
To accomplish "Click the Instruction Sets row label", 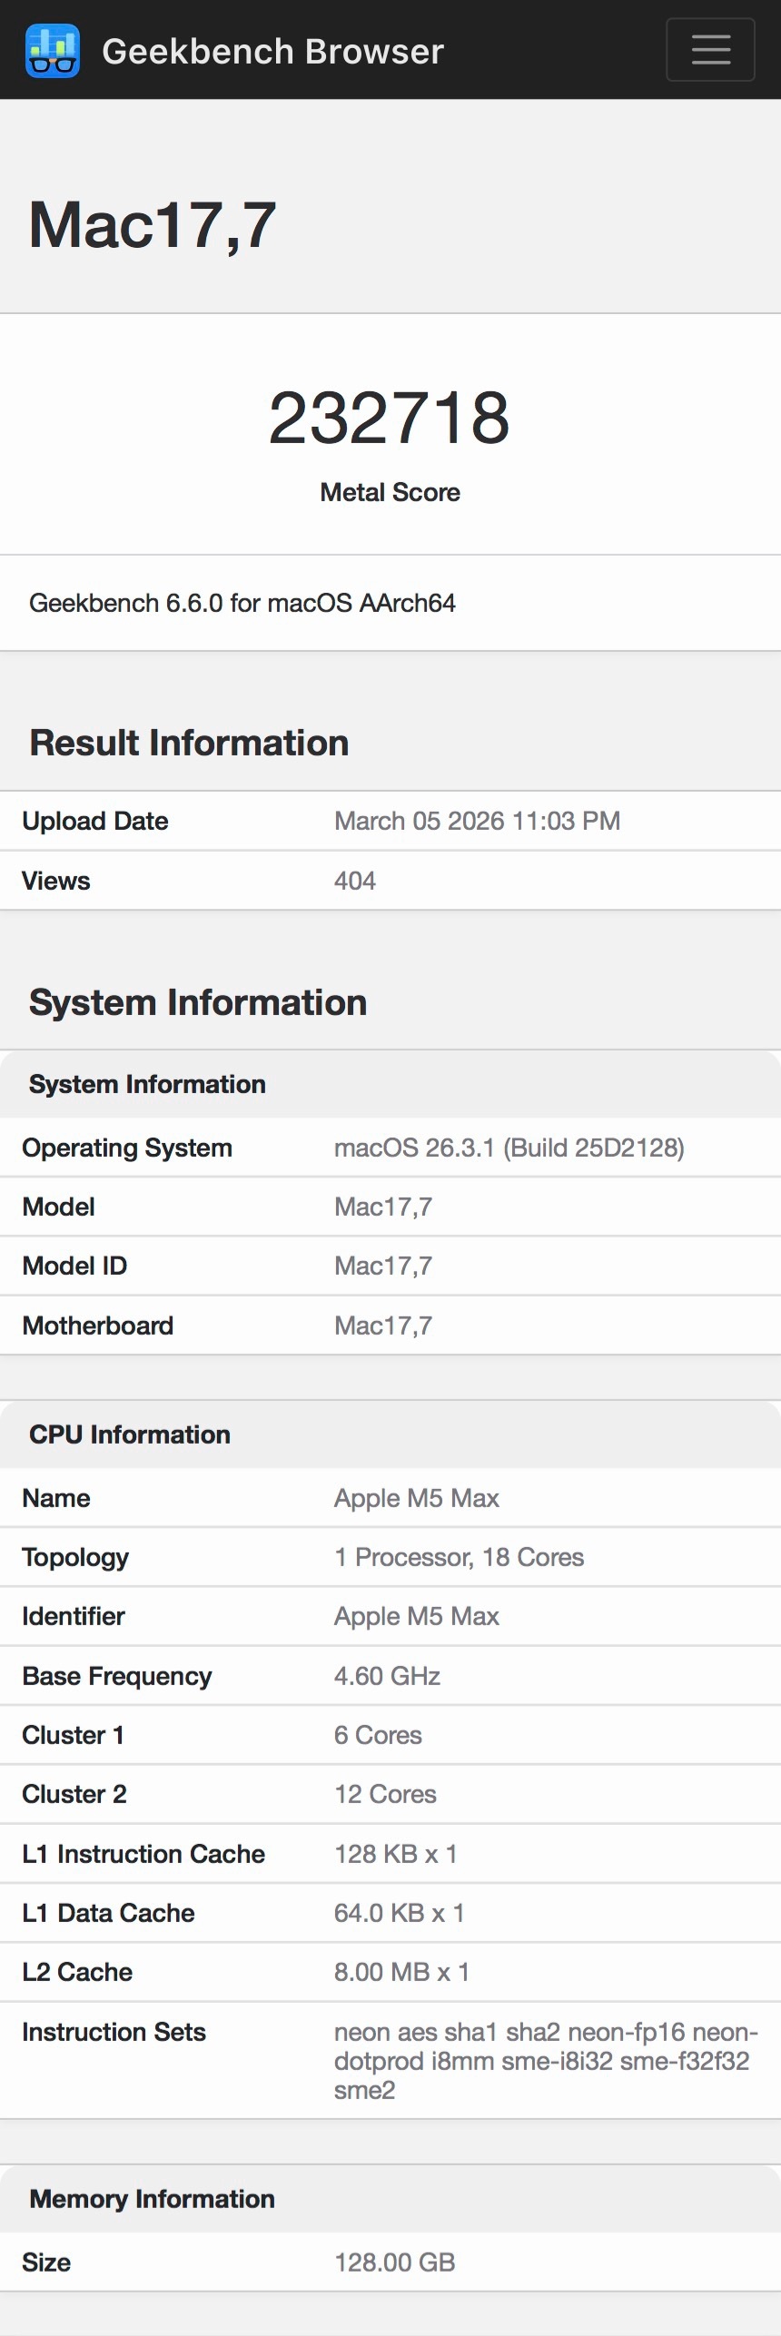I will click(114, 2032).
